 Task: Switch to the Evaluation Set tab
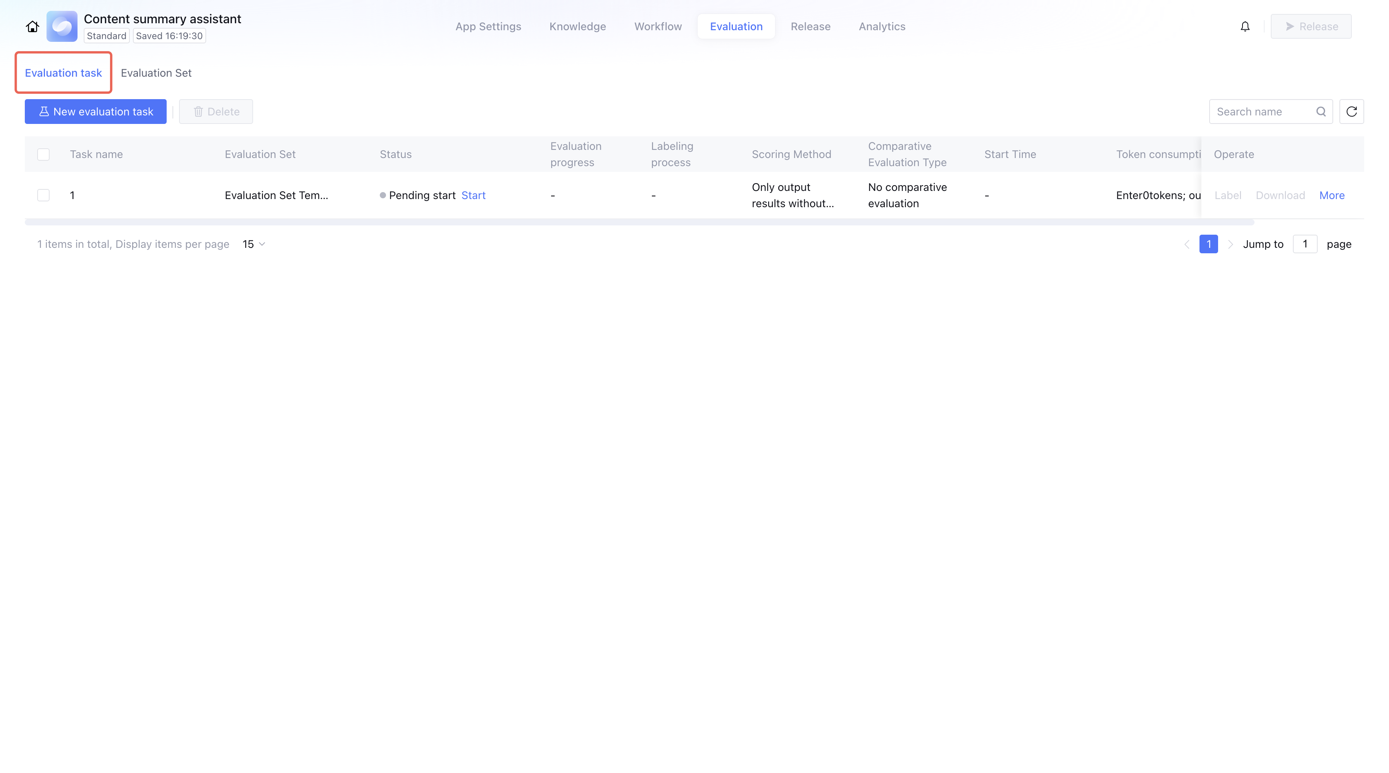(156, 73)
